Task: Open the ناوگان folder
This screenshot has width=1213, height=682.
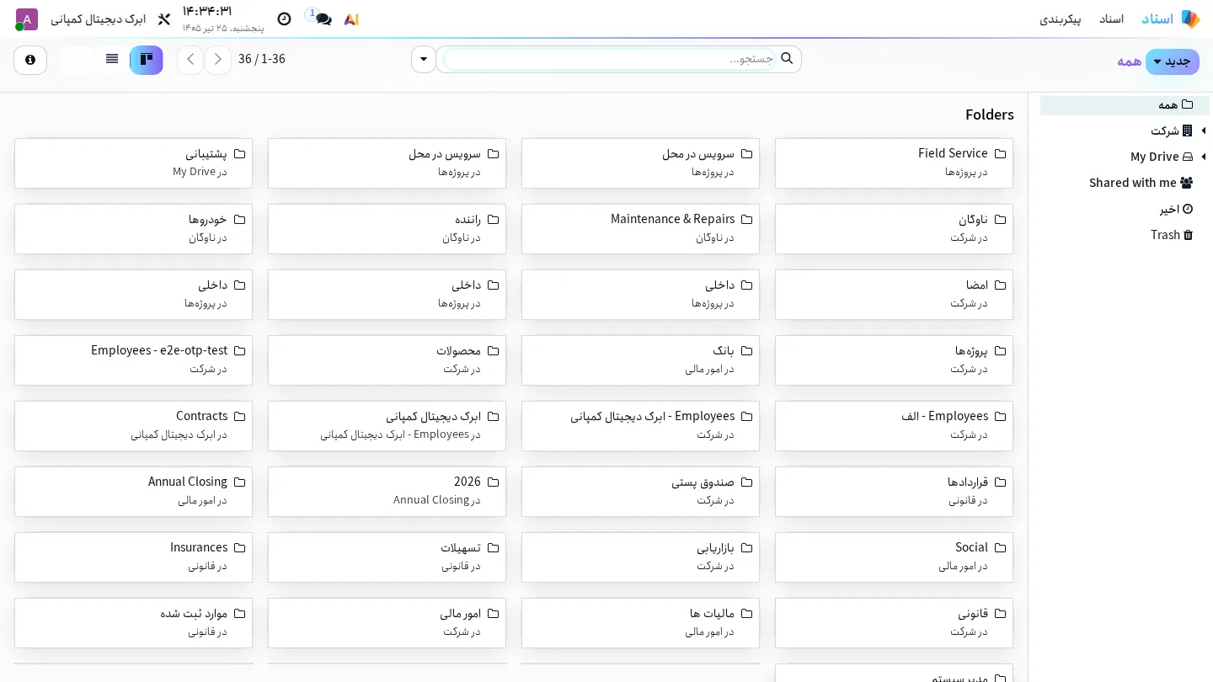Action: 894,229
